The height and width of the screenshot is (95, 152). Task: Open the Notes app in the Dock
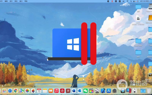click(45, 91)
